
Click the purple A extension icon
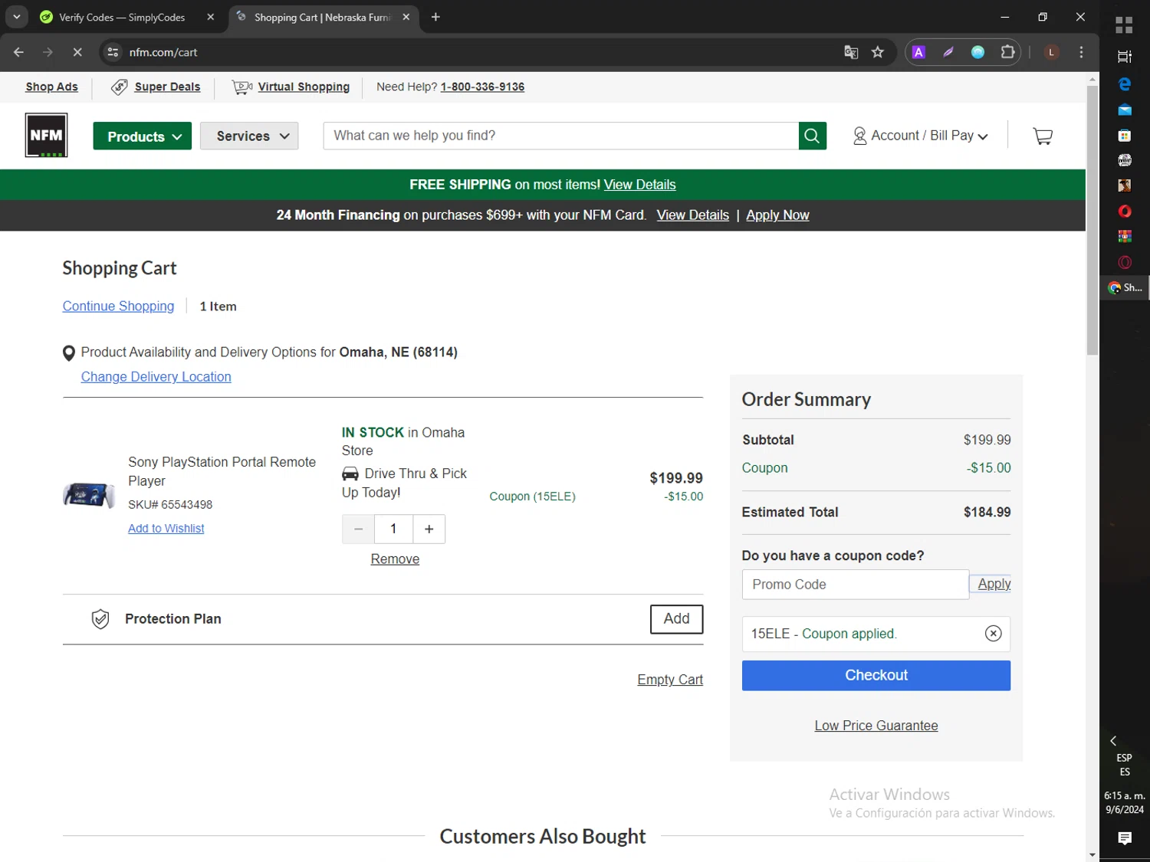click(x=918, y=52)
